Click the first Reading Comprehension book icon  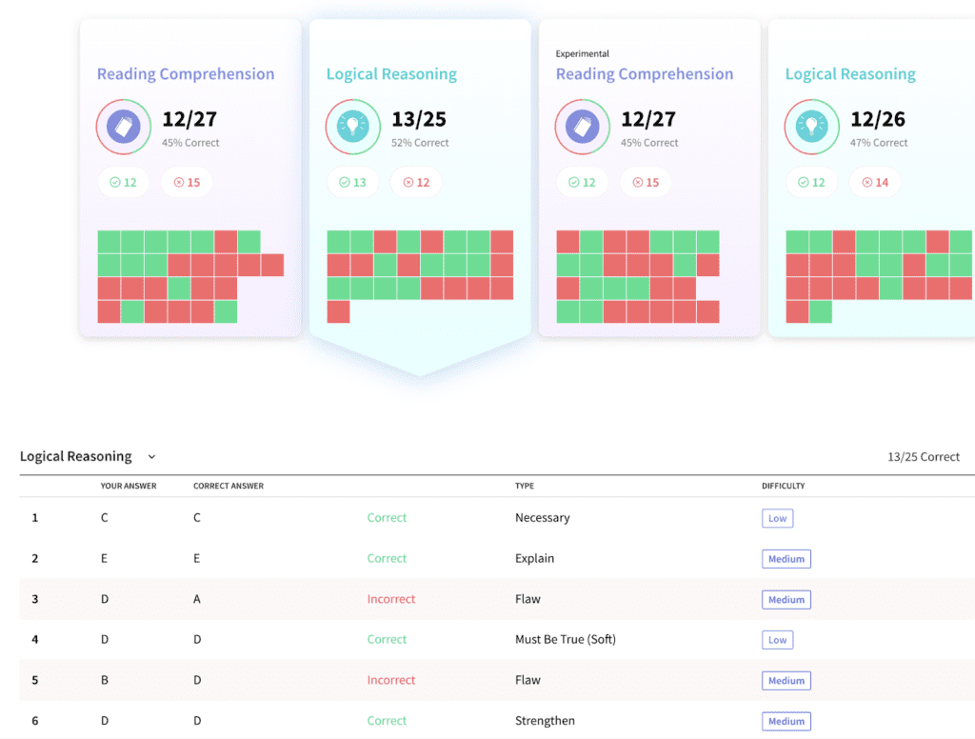click(124, 126)
